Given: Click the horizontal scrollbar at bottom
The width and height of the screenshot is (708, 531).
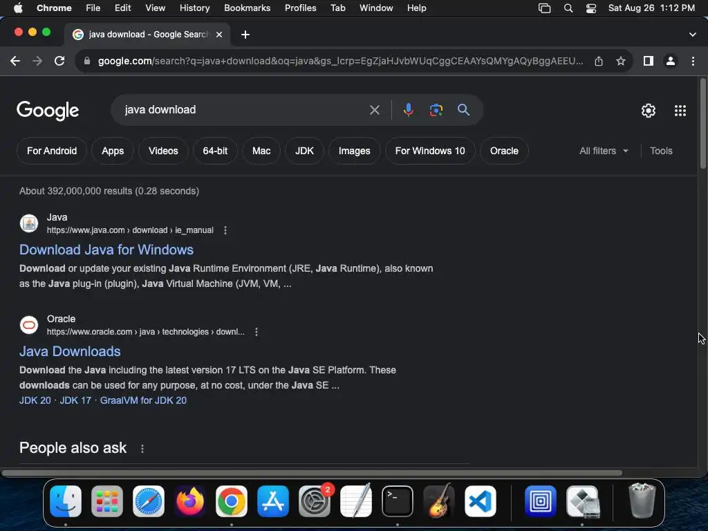Looking at the screenshot, I should 312,473.
